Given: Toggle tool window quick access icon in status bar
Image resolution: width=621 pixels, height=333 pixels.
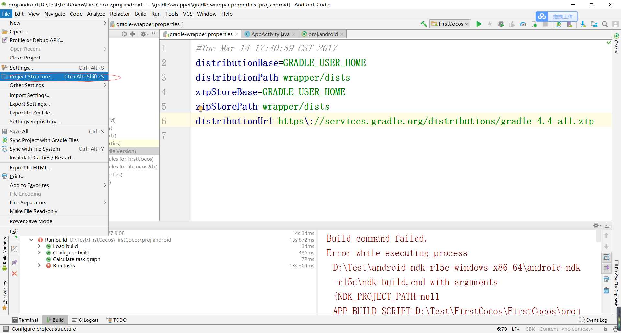Looking at the screenshot, I should 6,329.
